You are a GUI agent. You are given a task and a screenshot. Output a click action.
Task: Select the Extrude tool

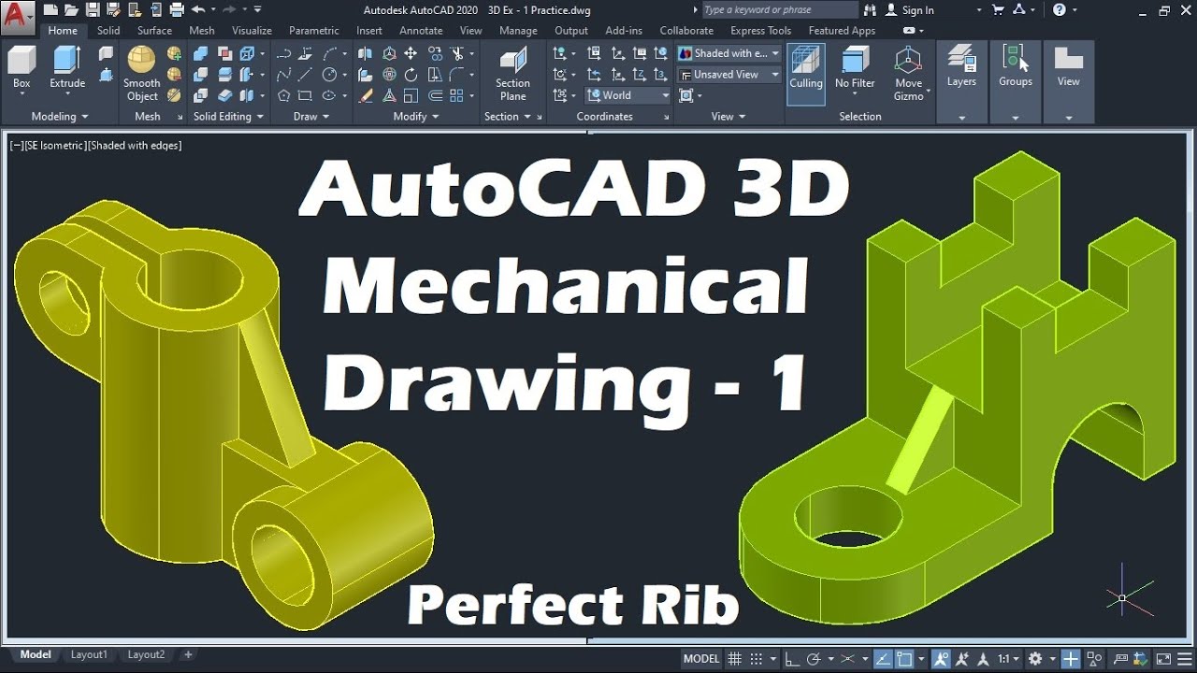coord(67,69)
